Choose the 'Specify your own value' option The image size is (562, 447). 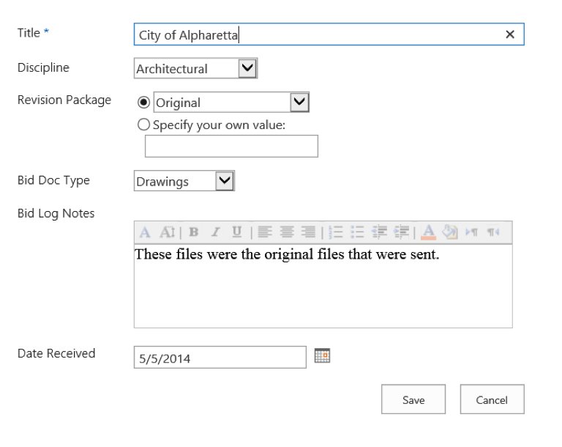coord(143,125)
